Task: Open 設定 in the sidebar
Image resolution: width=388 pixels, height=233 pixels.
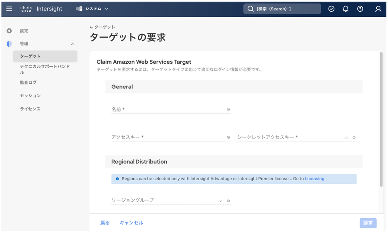Action: tap(24, 31)
